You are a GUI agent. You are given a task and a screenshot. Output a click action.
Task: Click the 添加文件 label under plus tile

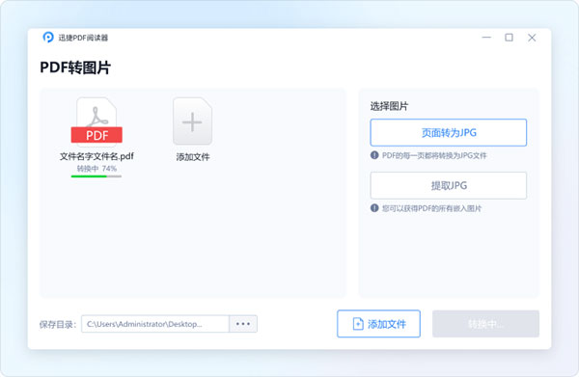192,157
